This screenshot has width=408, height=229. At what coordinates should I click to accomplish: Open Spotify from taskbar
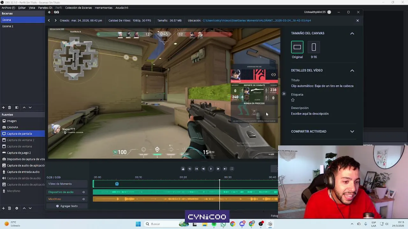(x=214, y=224)
